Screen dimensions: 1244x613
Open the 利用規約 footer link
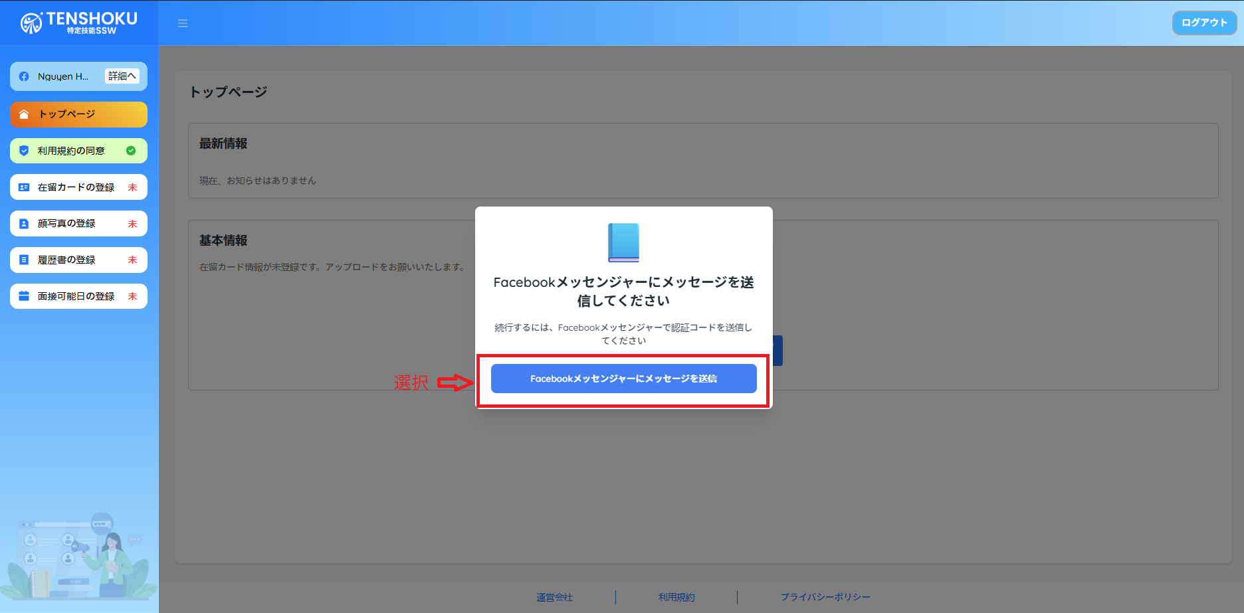676,597
